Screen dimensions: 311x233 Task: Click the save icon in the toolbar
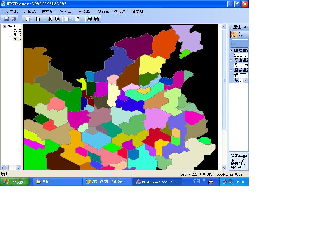click(x=7, y=19)
